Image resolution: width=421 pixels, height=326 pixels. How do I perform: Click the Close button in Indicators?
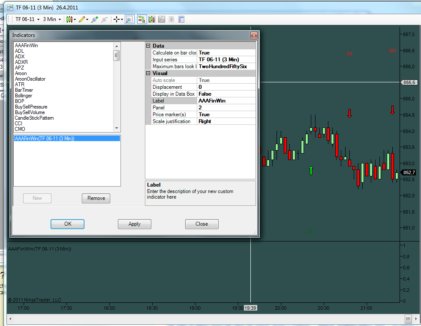[x=201, y=224]
